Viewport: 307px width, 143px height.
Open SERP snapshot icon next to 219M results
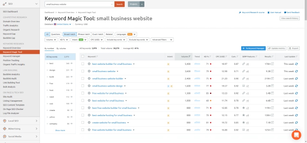pos(272,79)
